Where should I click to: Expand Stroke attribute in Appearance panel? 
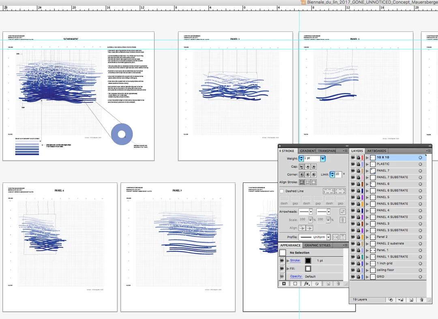click(288, 261)
